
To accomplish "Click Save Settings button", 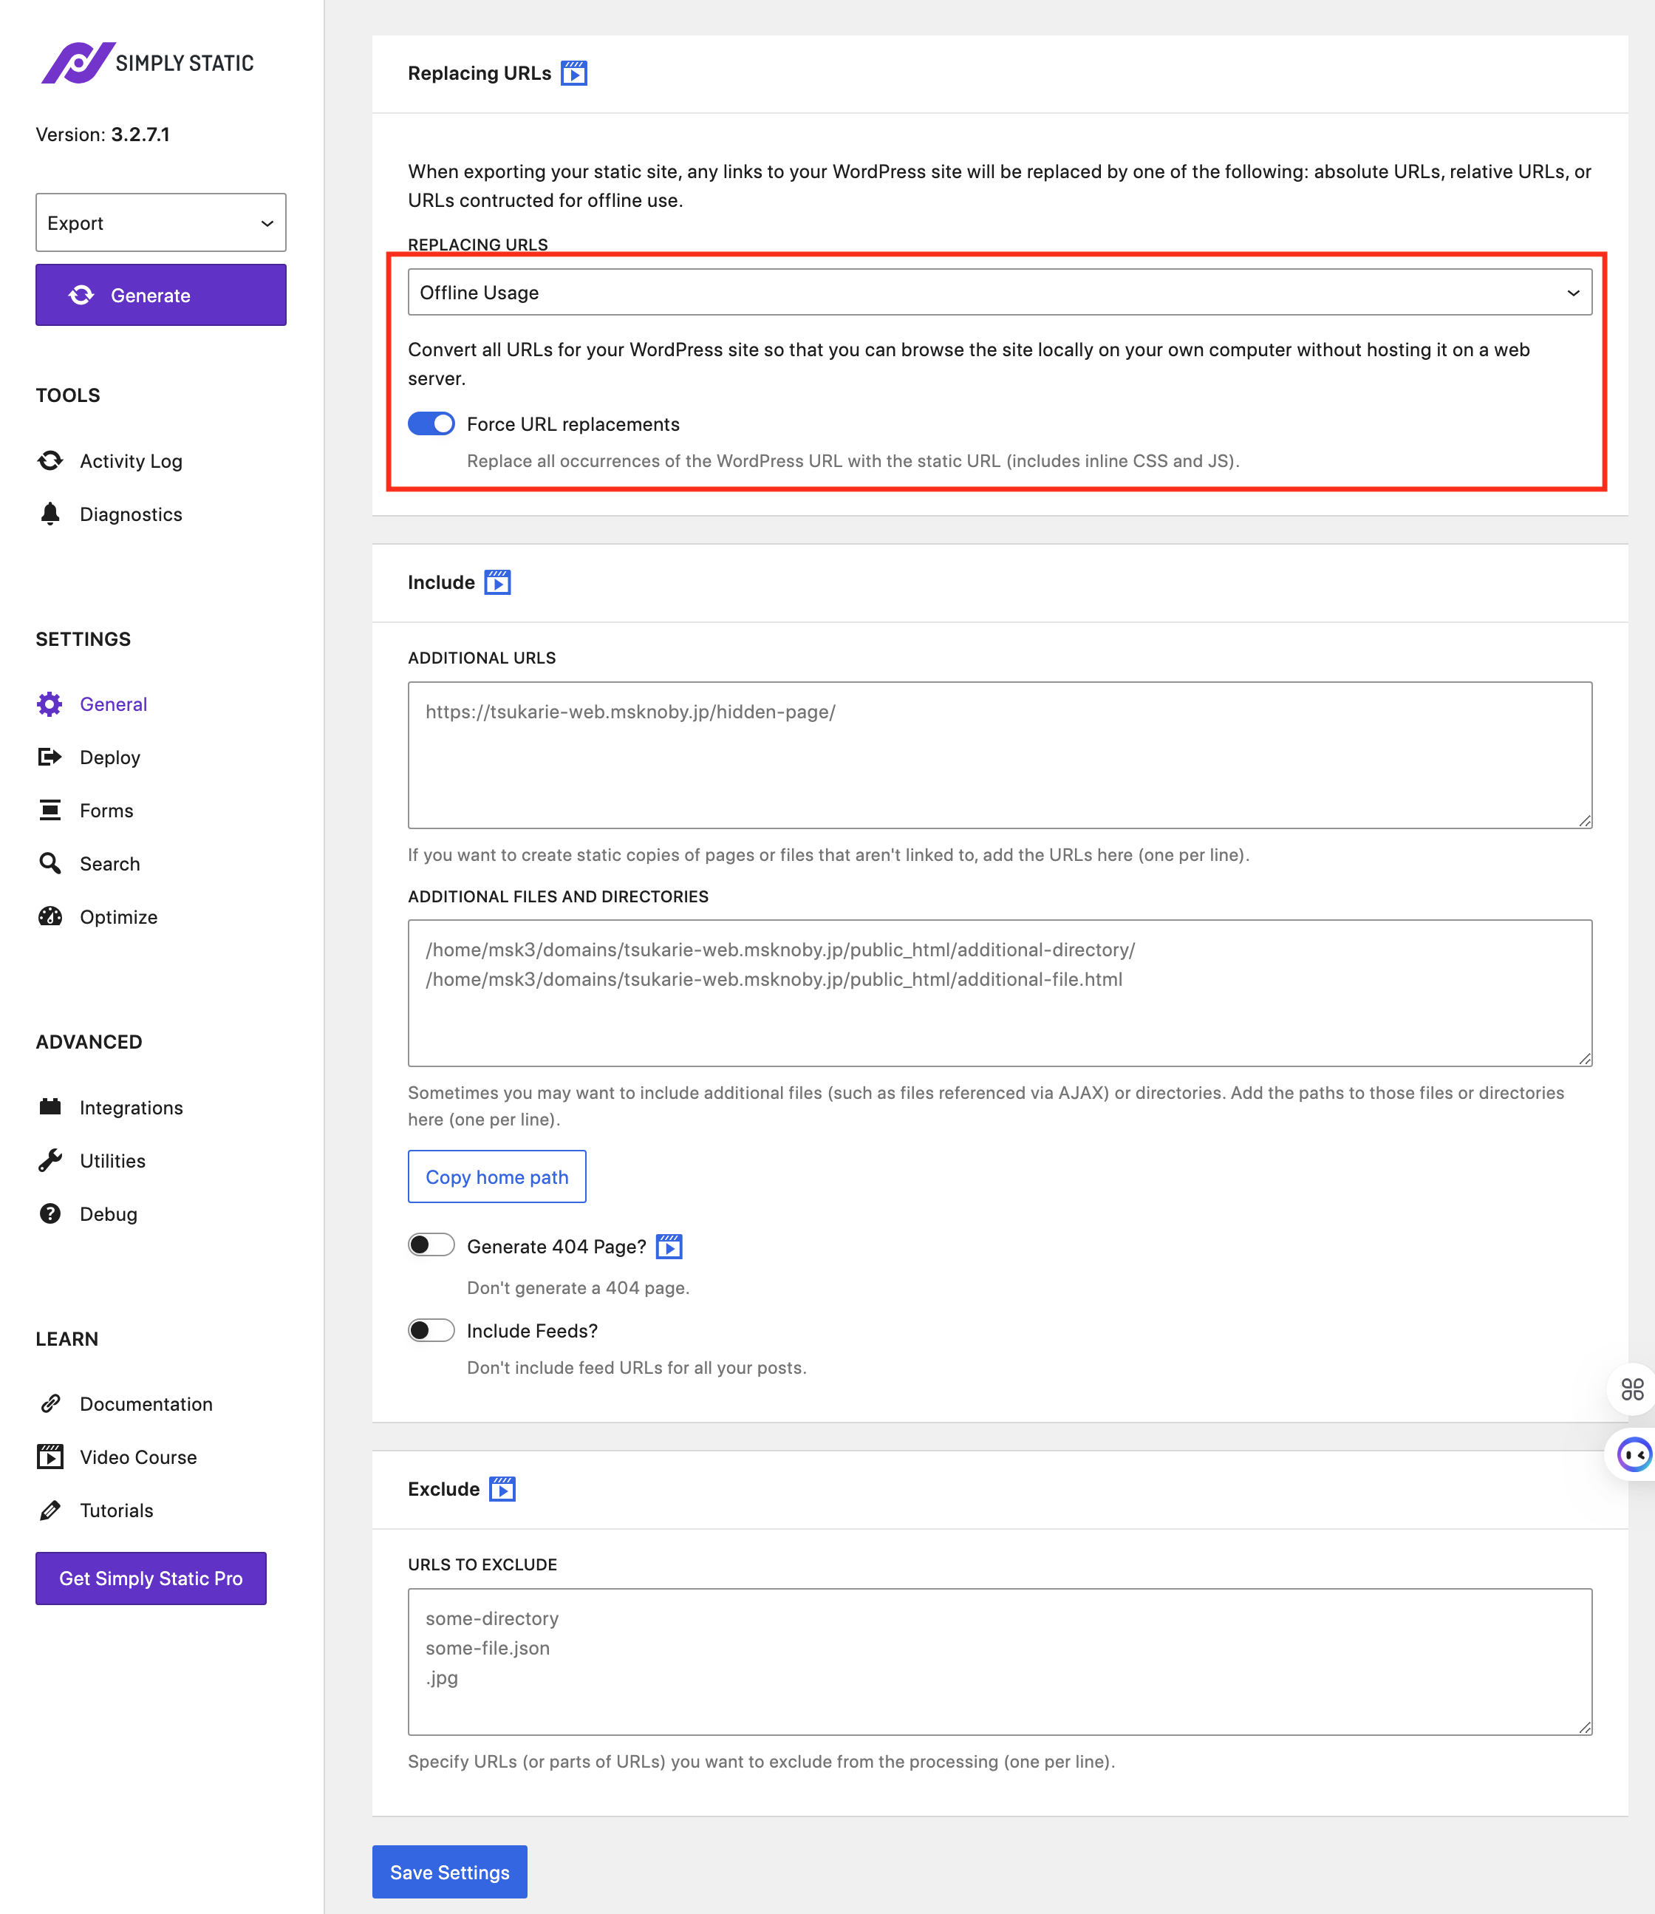I will pyautogui.click(x=449, y=1871).
